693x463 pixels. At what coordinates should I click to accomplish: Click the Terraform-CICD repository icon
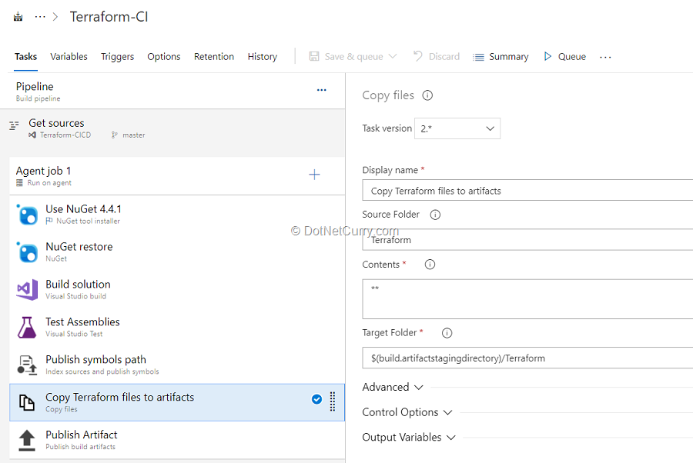[32, 135]
